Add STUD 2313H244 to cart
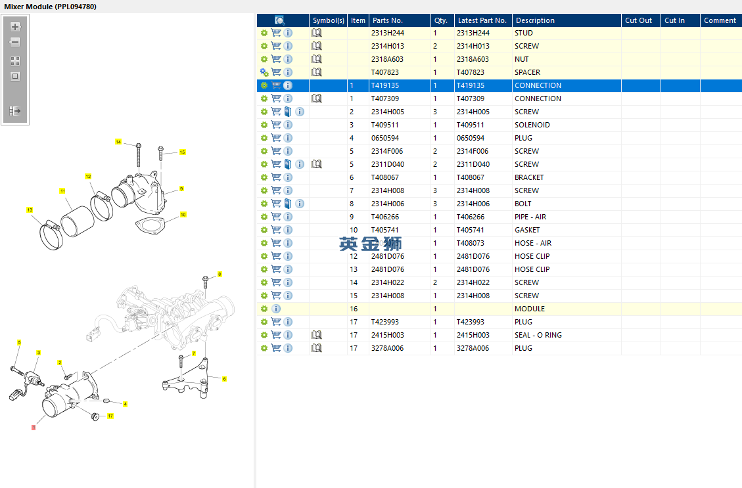 (x=276, y=33)
